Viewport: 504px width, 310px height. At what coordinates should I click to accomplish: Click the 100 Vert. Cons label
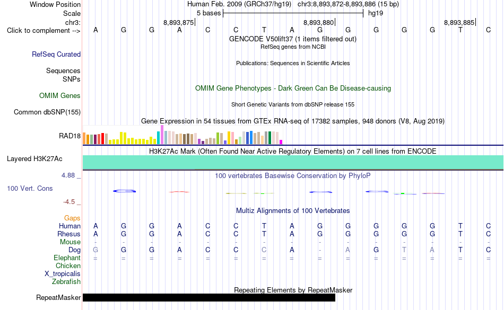(30, 188)
